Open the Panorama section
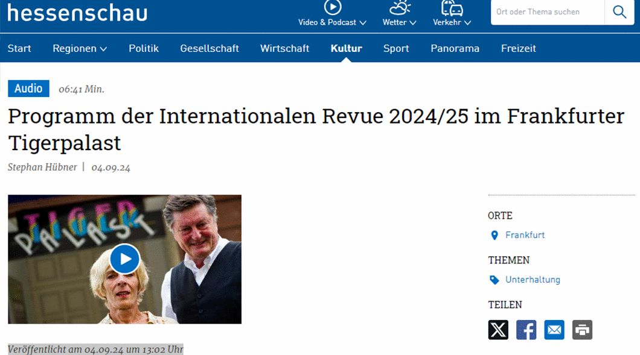This screenshot has height=355, width=640. click(455, 48)
